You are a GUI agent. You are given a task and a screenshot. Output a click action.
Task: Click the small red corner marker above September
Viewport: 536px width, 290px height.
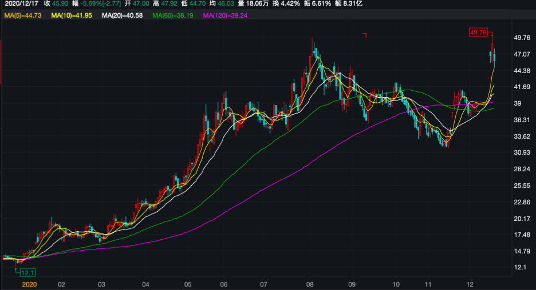[x=364, y=35]
